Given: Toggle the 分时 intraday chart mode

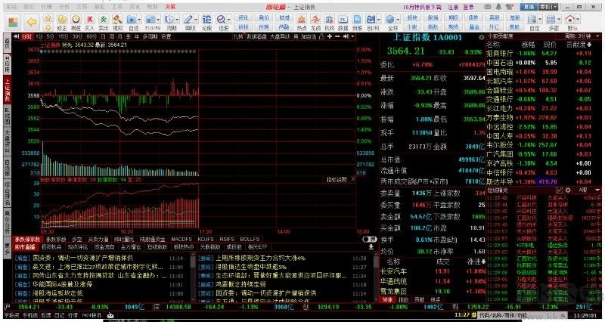Looking at the screenshot, I should [x=25, y=36].
